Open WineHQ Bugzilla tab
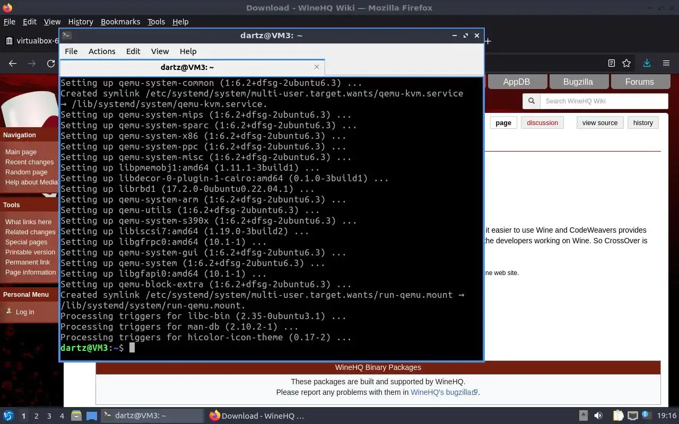Image resolution: width=679 pixels, height=424 pixels. [578, 82]
